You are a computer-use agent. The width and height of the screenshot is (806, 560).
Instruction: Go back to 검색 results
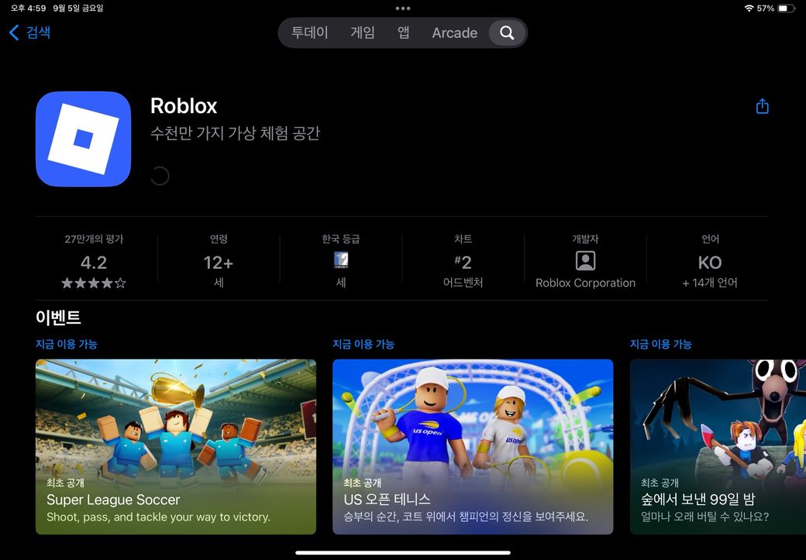[29, 33]
